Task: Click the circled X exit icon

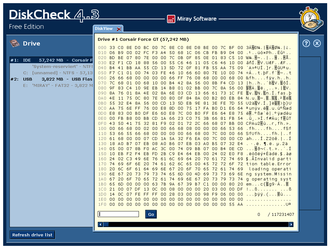Action: pyautogui.click(x=317, y=43)
